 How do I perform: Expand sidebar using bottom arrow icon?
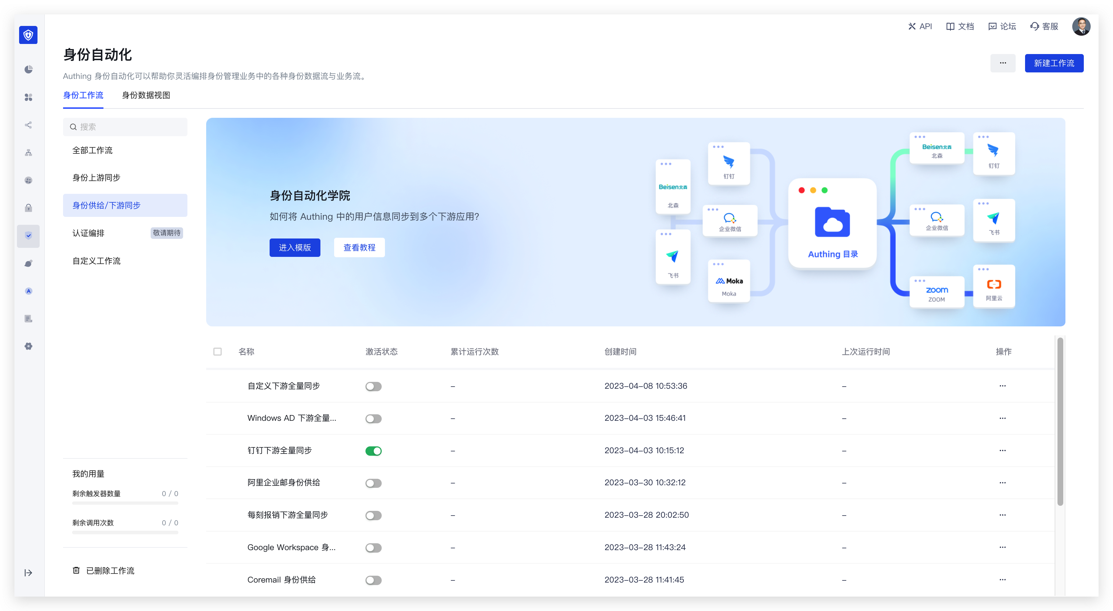click(28, 572)
